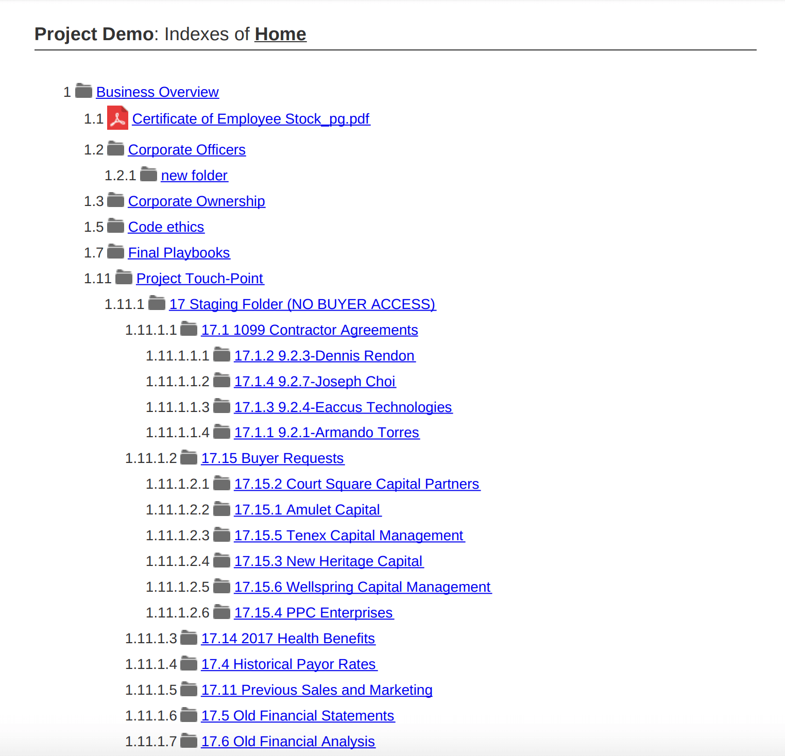Click the folder icon next to Project Touch-Point
The image size is (785, 756).
[124, 278]
